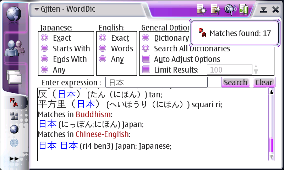Screen dimensions: 284x170
Task: Click the results list vertical scrollbar
Action: pyautogui.click(x=272, y=124)
